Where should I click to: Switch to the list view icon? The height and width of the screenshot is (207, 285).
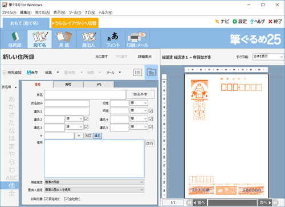137,73
